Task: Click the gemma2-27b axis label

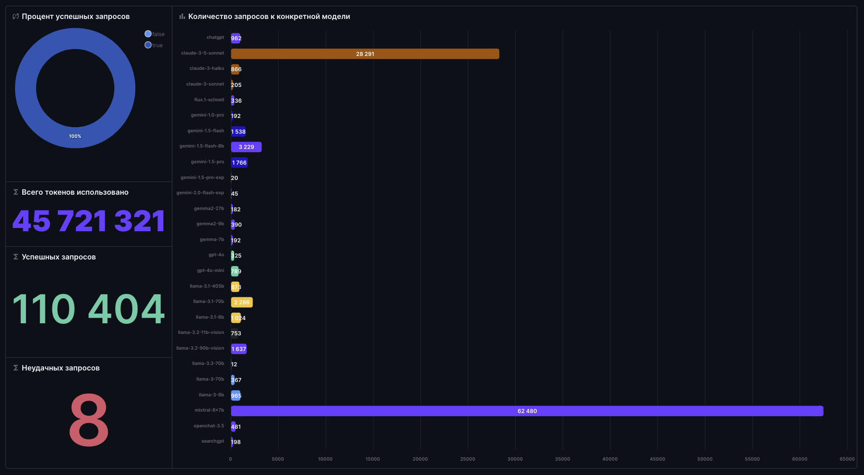Action: click(x=209, y=209)
